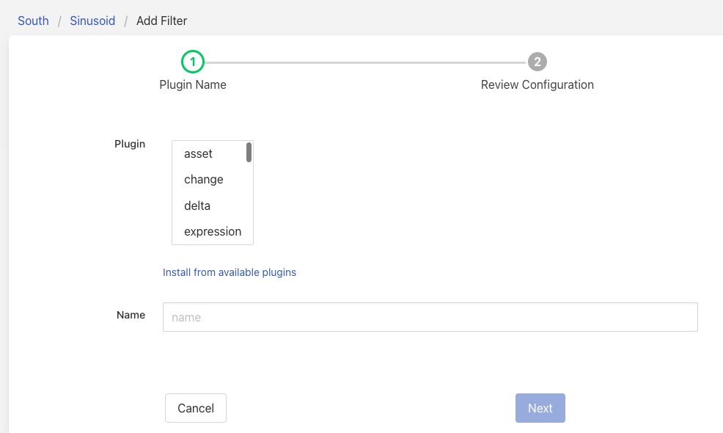This screenshot has height=433, width=723.
Task: Select the change plugin
Action: [203, 180]
